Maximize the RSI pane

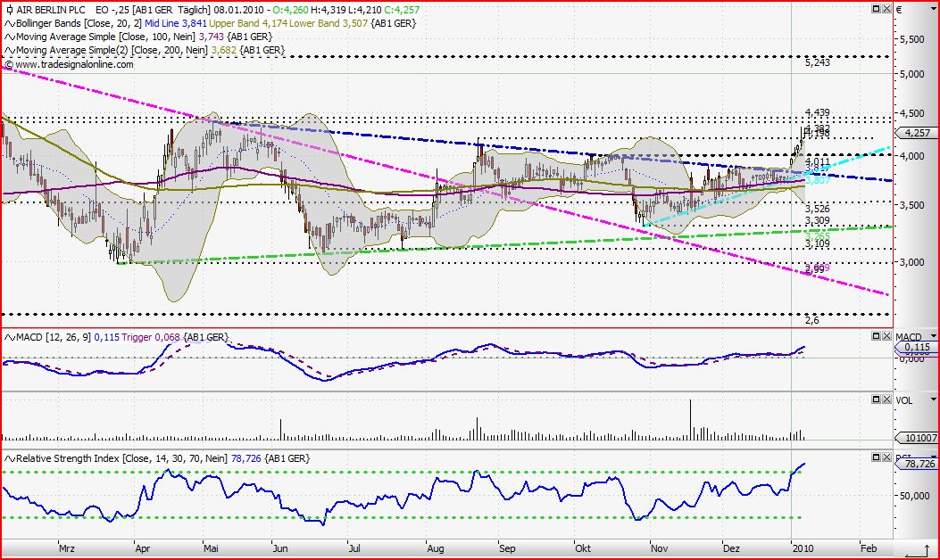point(875,458)
